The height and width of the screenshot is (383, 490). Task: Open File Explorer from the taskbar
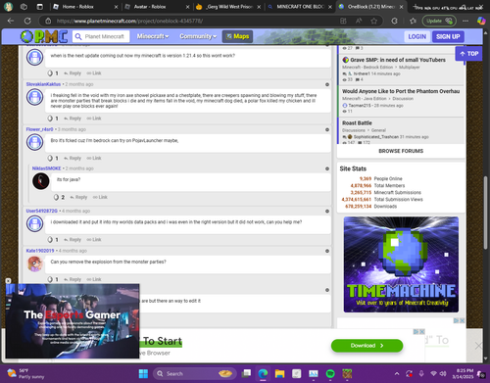coord(279,373)
